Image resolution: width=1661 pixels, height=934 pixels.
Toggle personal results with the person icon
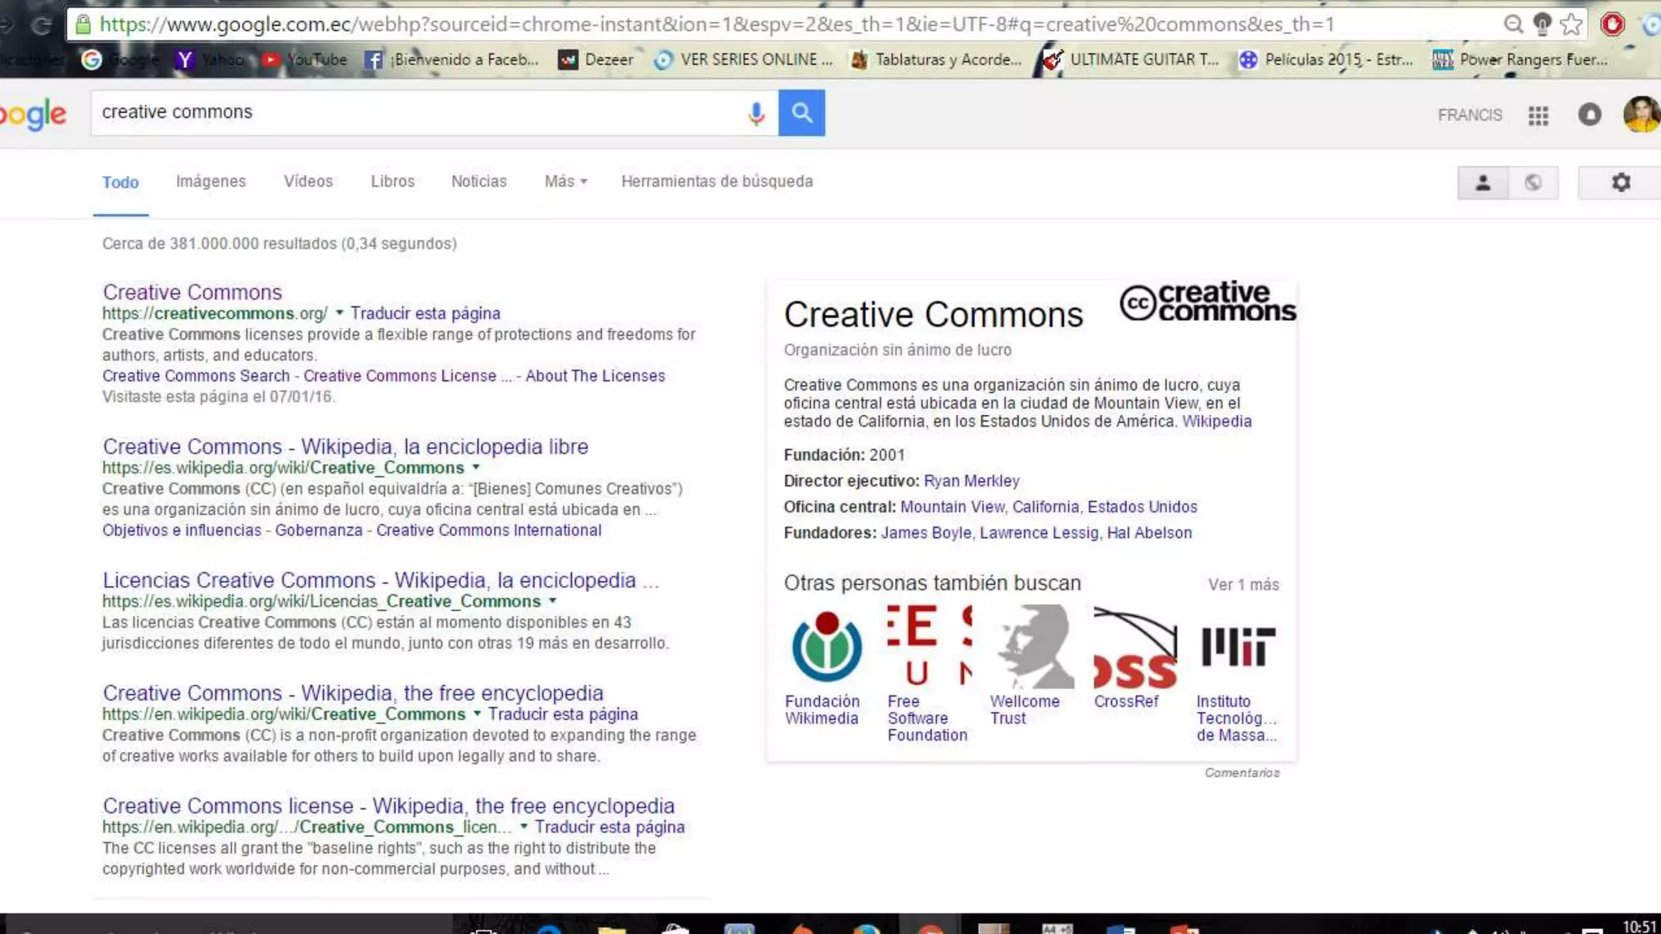[1482, 182]
